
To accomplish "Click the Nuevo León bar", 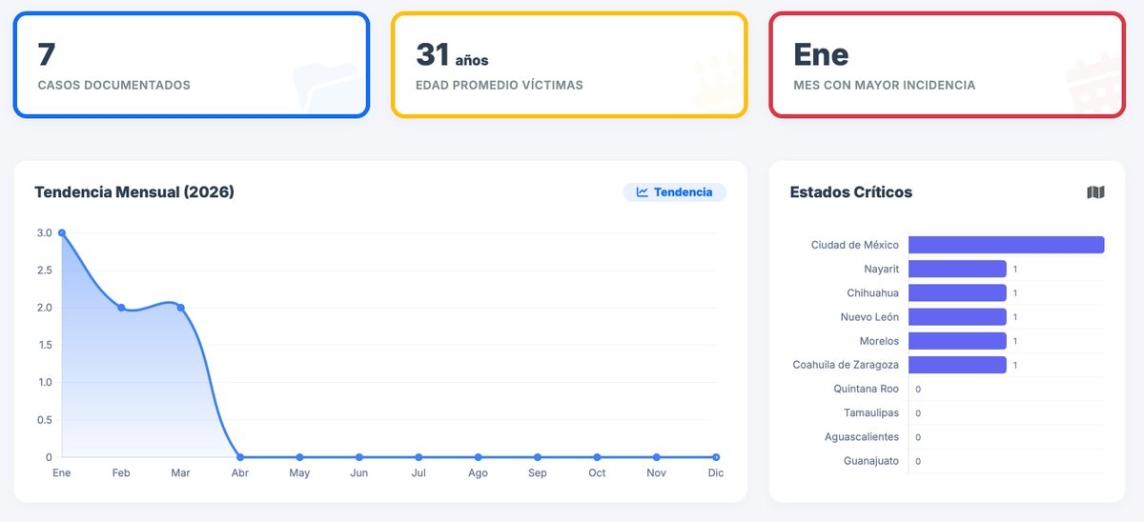I will click(x=957, y=316).
